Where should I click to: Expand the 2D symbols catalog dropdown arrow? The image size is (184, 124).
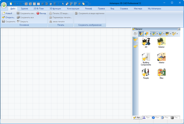coord(171,34)
